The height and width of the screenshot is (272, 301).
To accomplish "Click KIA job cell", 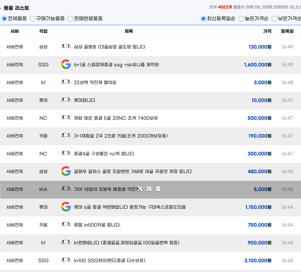I will (43, 189).
